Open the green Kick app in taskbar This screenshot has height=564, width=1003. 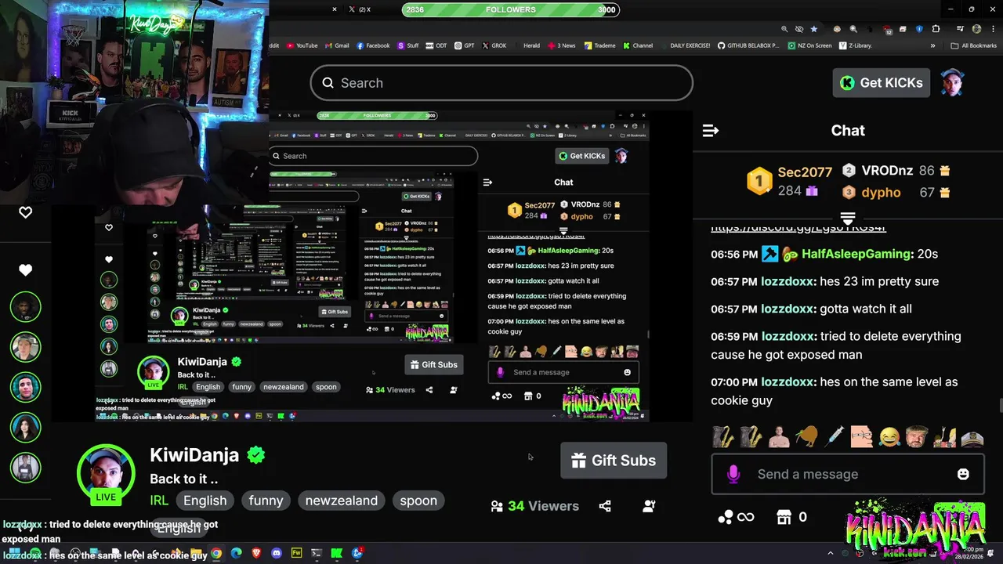point(337,553)
